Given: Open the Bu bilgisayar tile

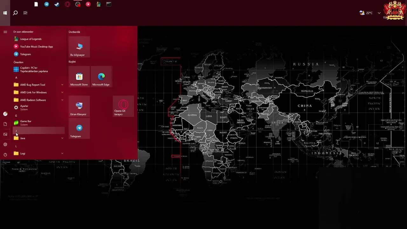Looking at the screenshot, I should pos(79,47).
